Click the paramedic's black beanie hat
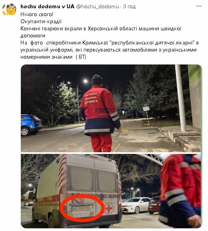208x231 pixels. point(97,80)
